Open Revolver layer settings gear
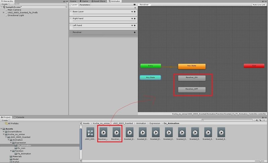This screenshot has height=163, width=268. pyautogui.click(x=135, y=32)
